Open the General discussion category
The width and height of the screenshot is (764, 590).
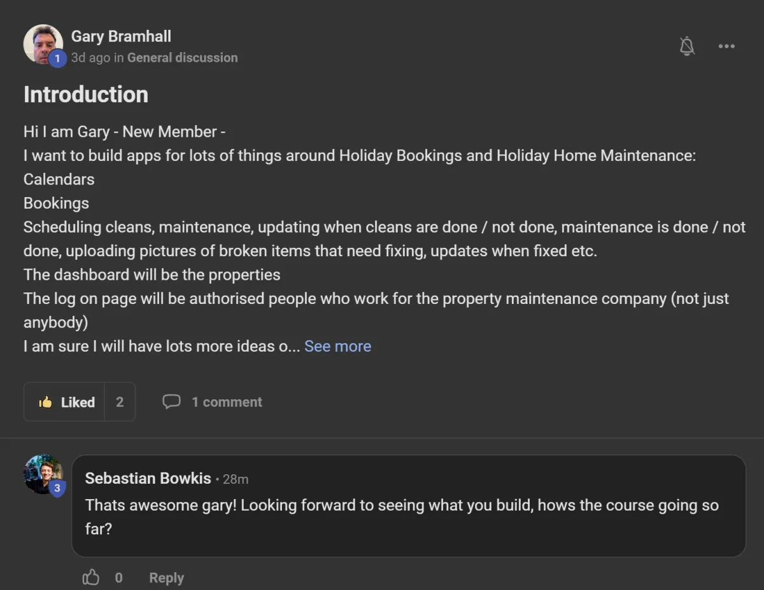click(182, 57)
